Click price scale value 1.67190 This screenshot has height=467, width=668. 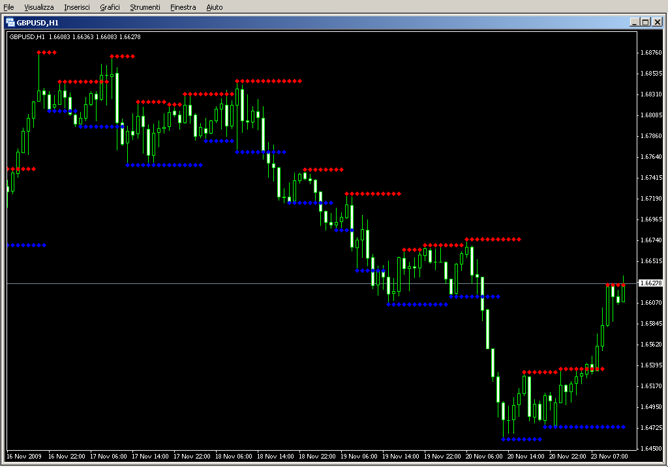(652, 199)
